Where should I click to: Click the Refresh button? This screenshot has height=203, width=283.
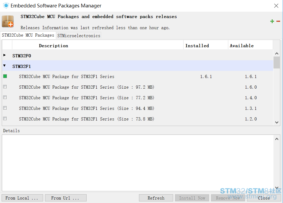pos(156,198)
